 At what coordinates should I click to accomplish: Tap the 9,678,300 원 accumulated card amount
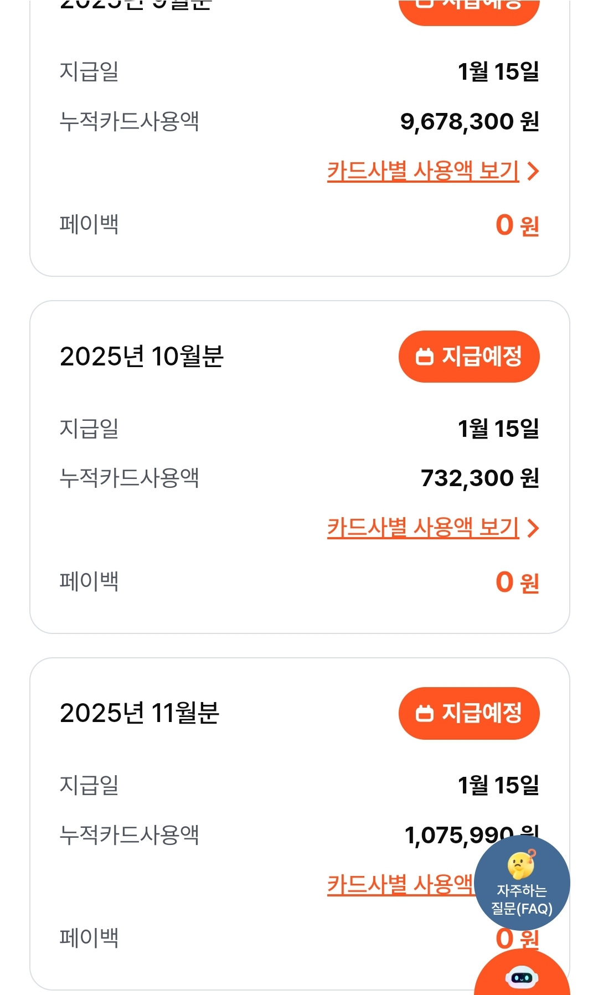tap(469, 121)
